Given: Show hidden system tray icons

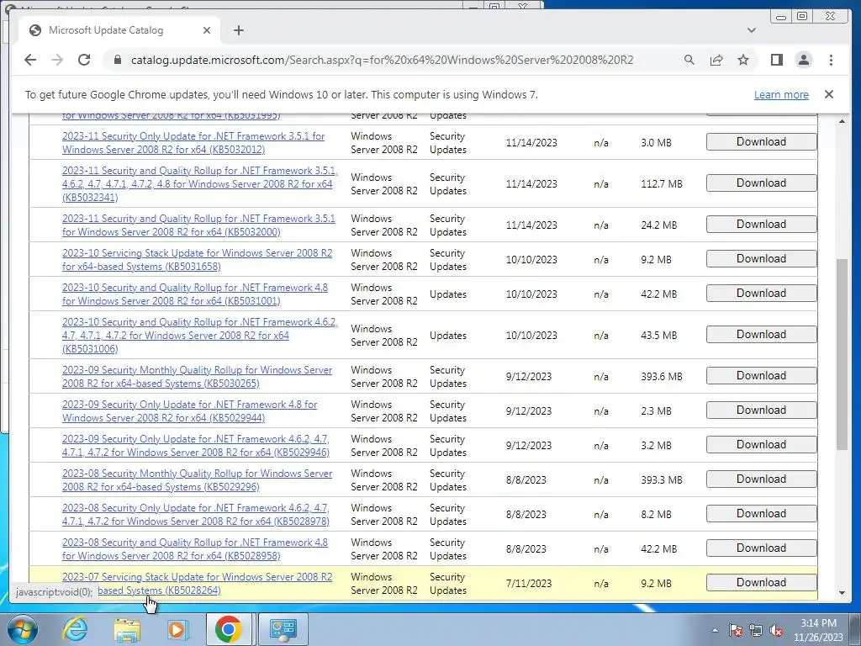Looking at the screenshot, I should [715, 631].
